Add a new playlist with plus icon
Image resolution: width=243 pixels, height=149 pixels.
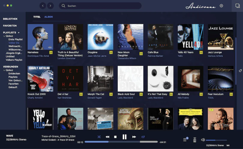19,32
